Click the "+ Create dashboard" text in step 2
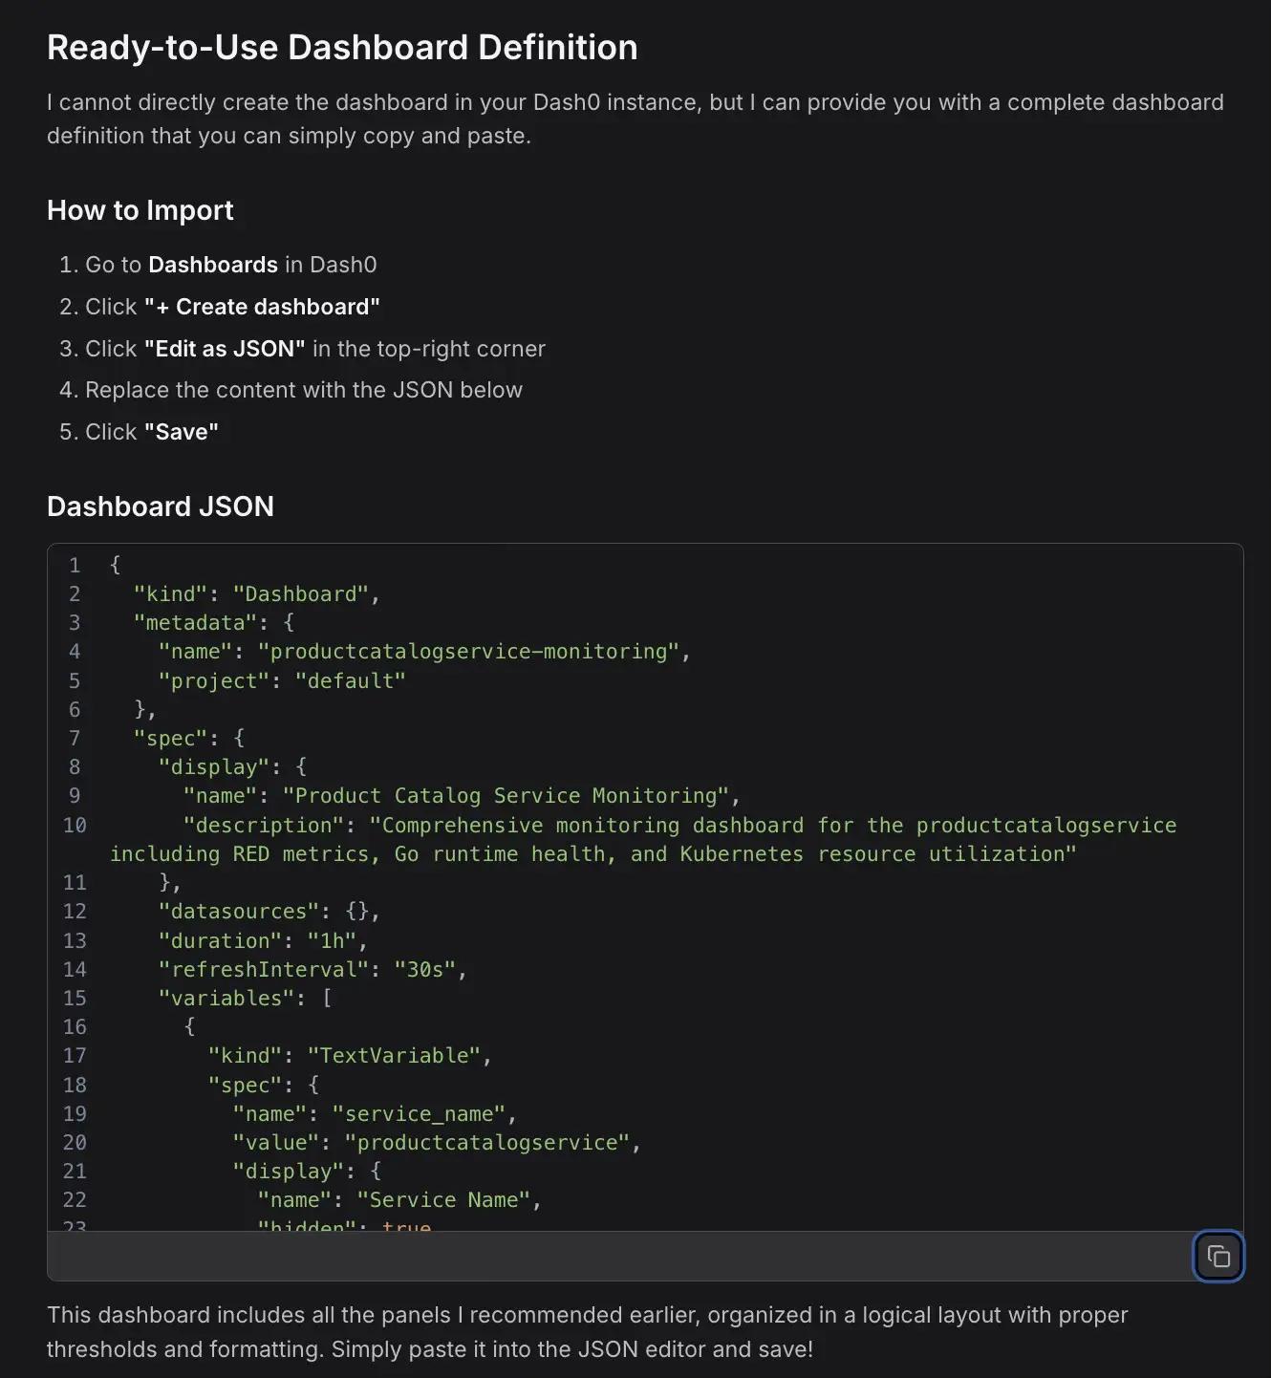This screenshot has width=1271, height=1378. coord(262,307)
